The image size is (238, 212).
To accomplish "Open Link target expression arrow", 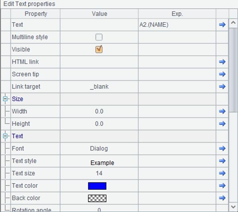I will (222, 86).
